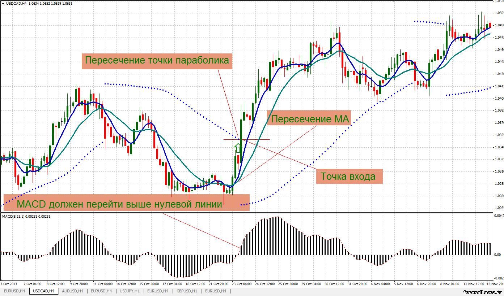Click the green up arrow entry marker
Screen dimensions: 504x296
tap(238, 148)
